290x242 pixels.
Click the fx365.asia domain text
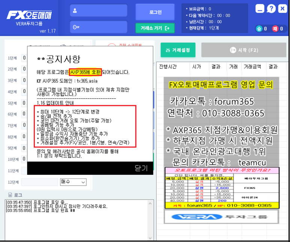click(x=87, y=81)
